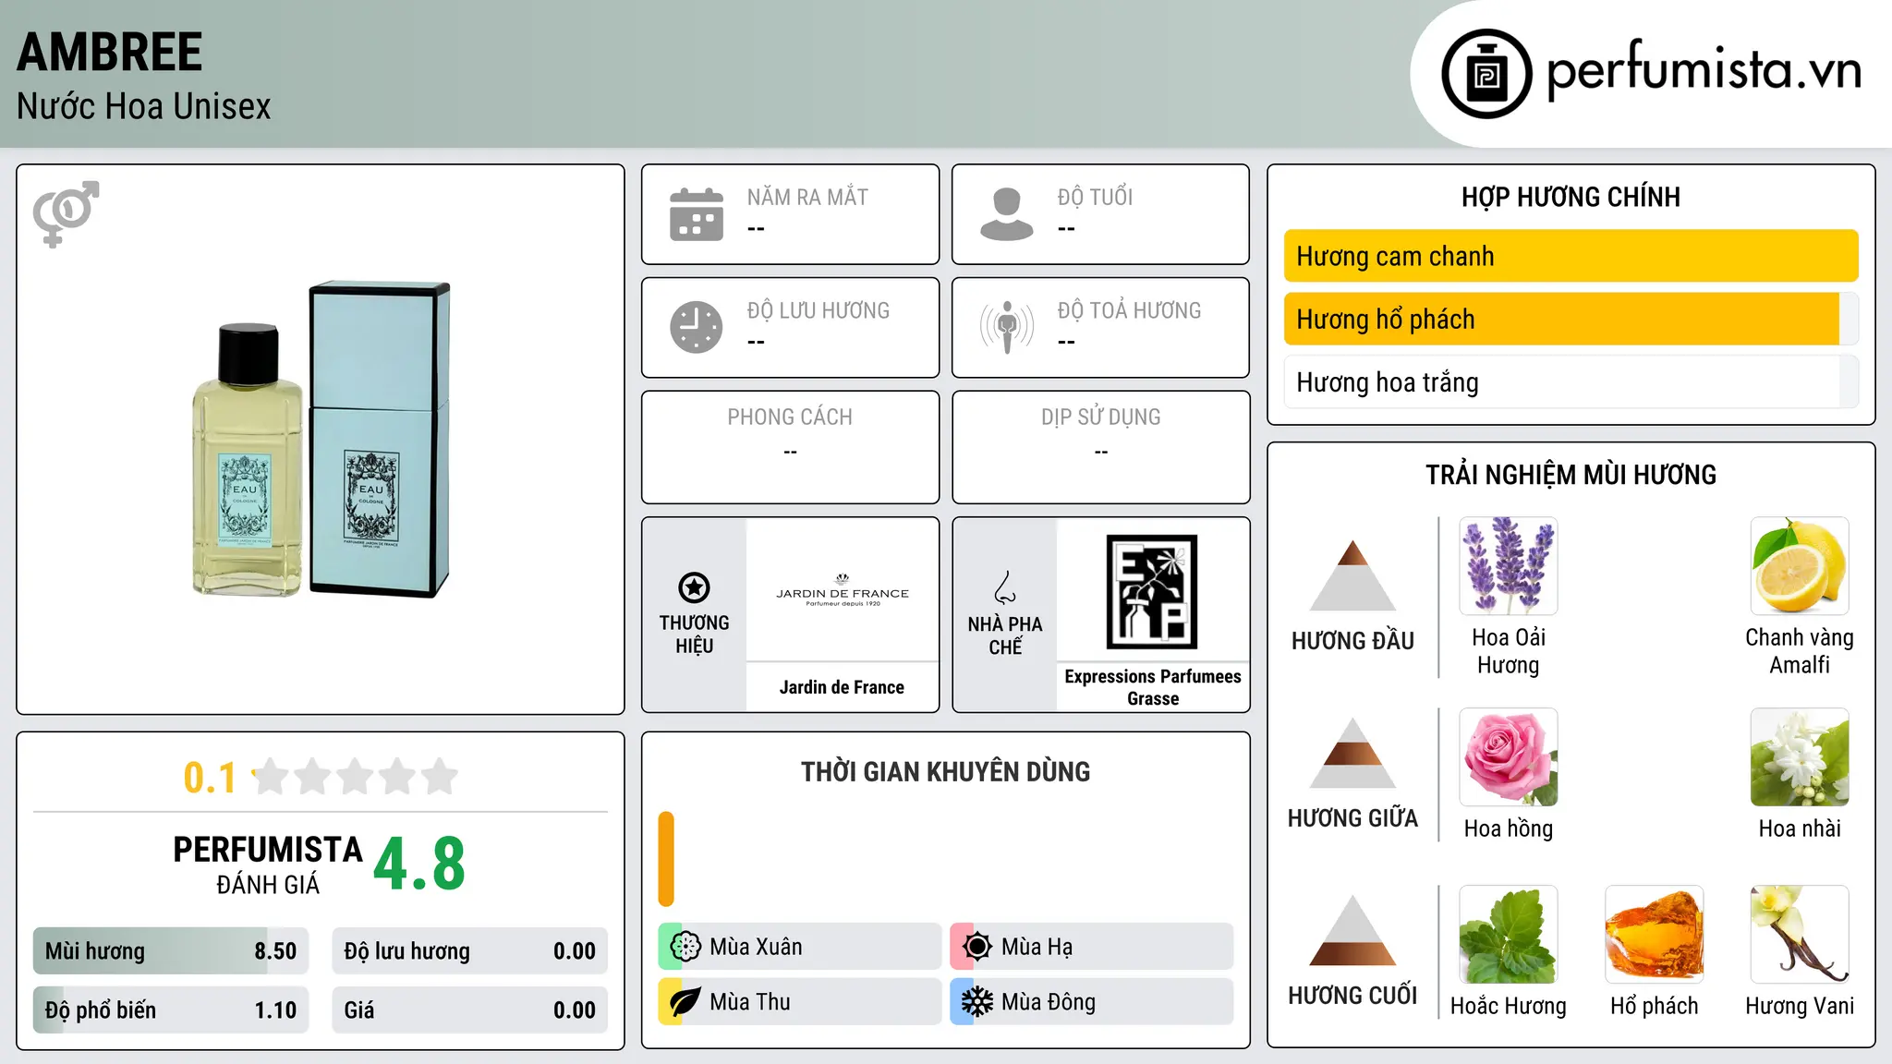Click the Hương đầu pyramid icon
The height and width of the screenshot is (1064, 1892).
tap(1353, 574)
